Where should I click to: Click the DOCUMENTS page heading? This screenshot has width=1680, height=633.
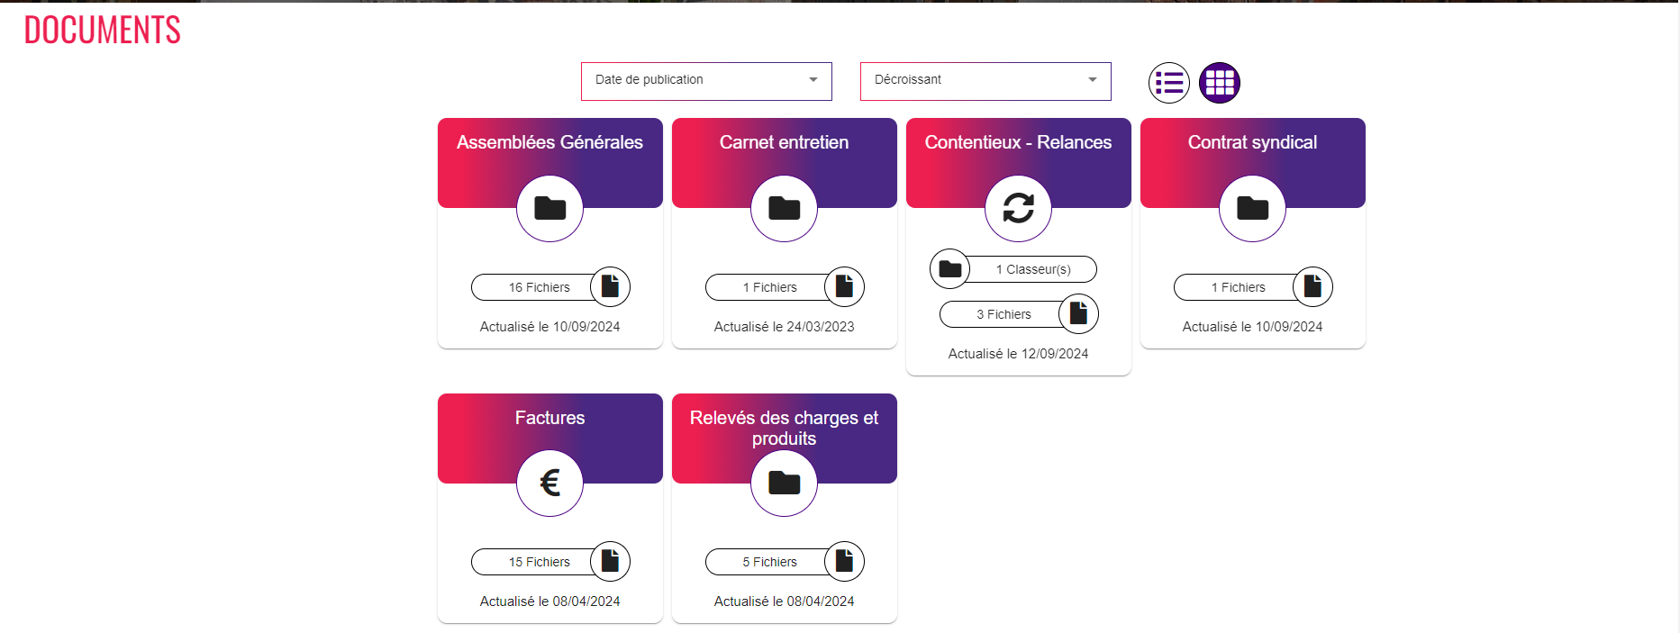click(x=102, y=30)
